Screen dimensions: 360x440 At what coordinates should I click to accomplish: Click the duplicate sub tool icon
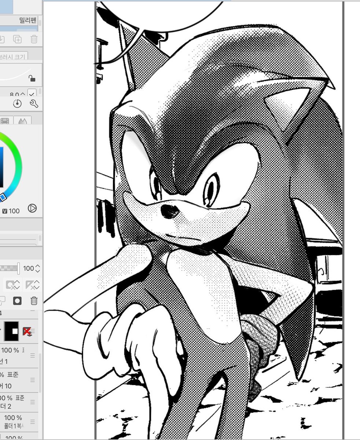[17, 39]
